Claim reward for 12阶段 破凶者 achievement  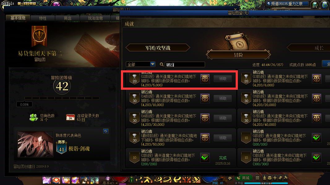[x=223, y=79]
